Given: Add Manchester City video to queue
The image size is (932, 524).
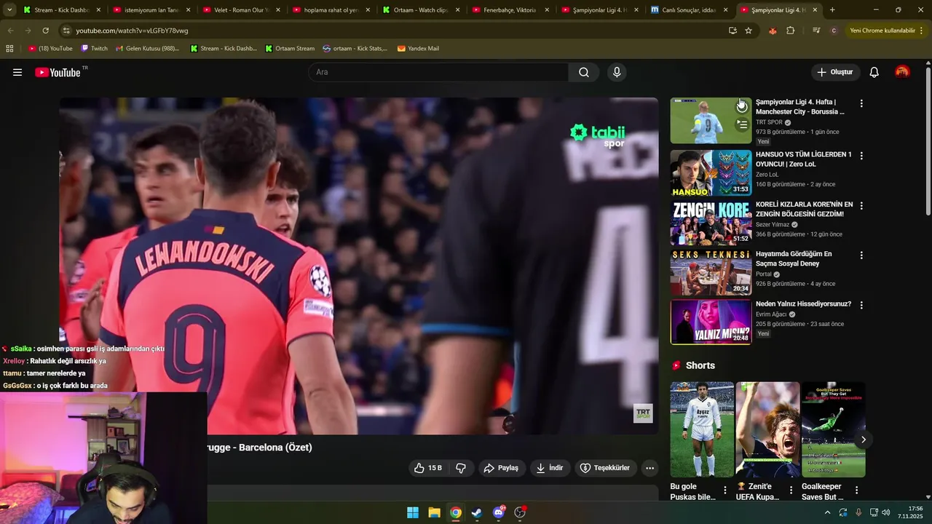Looking at the screenshot, I should pyautogui.click(x=742, y=125).
